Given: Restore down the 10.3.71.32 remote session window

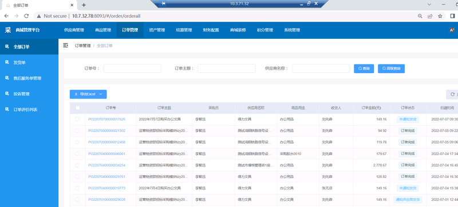Looking at the screenshot, I should point(309,3).
